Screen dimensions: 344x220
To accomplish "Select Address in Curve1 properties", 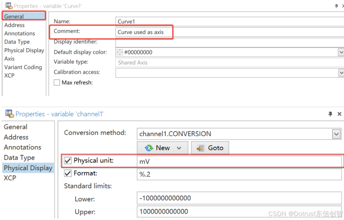I will [x=14, y=25].
